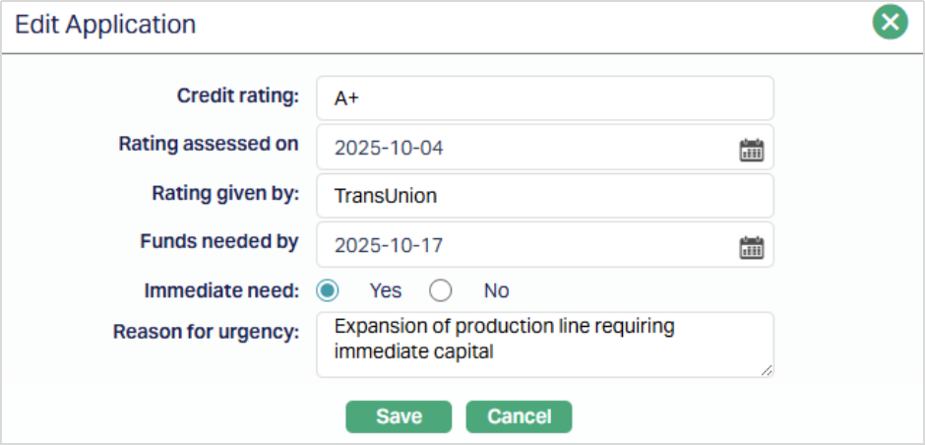Select No radio button for Immediate need
This screenshot has width=925, height=445.
tap(440, 290)
